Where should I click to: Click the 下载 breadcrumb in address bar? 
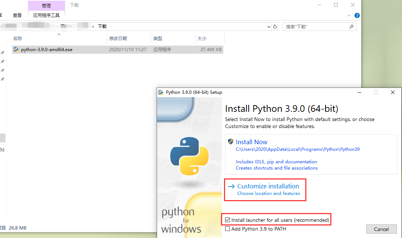tap(102, 26)
